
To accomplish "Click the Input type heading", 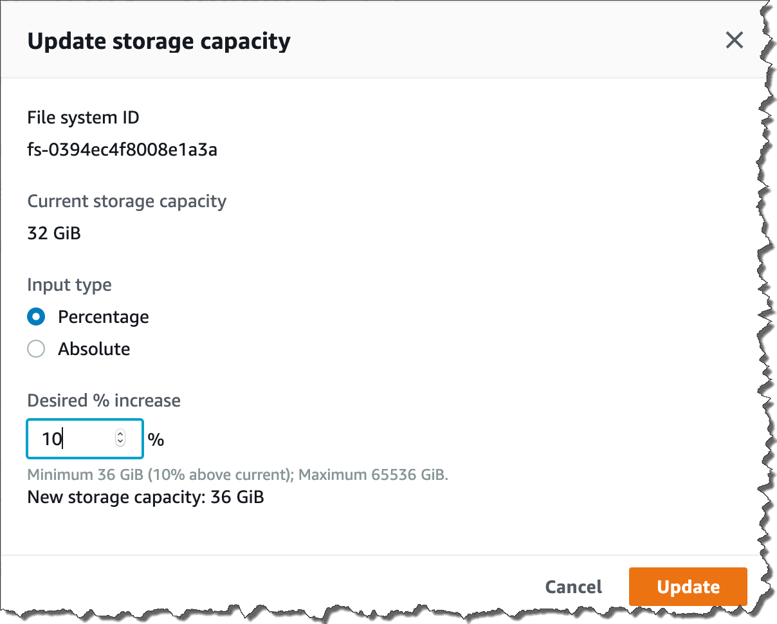I will 69,285.
